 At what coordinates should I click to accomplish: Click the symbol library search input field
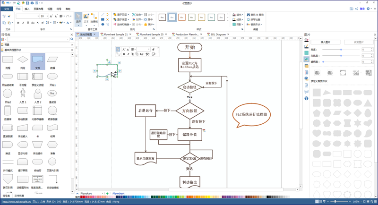[38, 39]
